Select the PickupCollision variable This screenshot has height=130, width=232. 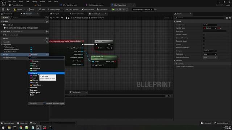point(9,47)
